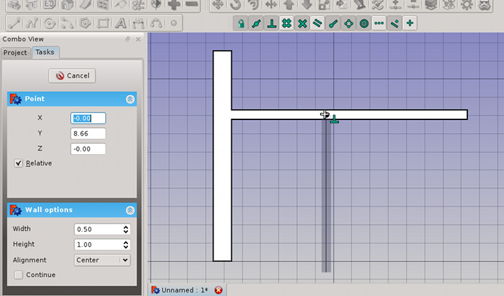Open the Alignment dropdown
504x296 pixels.
(102, 260)
